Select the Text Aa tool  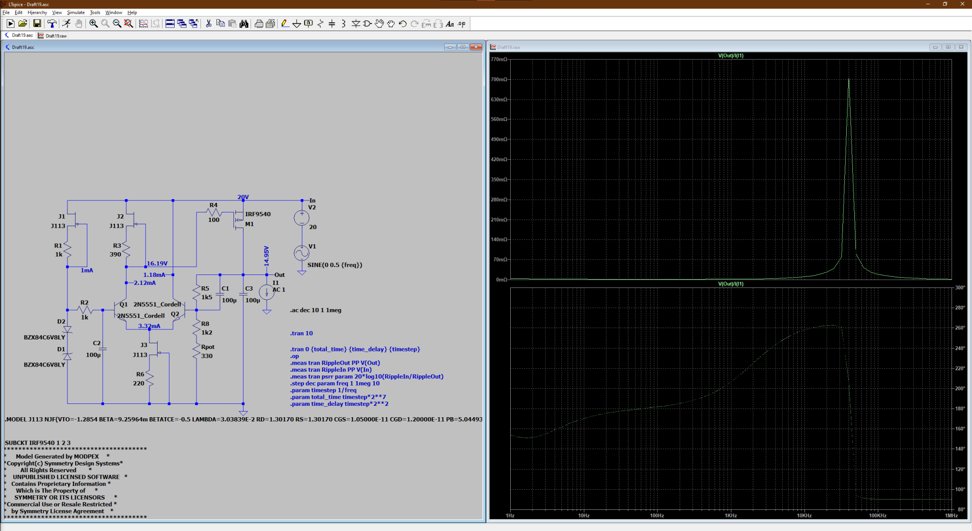(450, 24)
